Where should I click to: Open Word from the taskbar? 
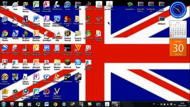click(47, 104)
